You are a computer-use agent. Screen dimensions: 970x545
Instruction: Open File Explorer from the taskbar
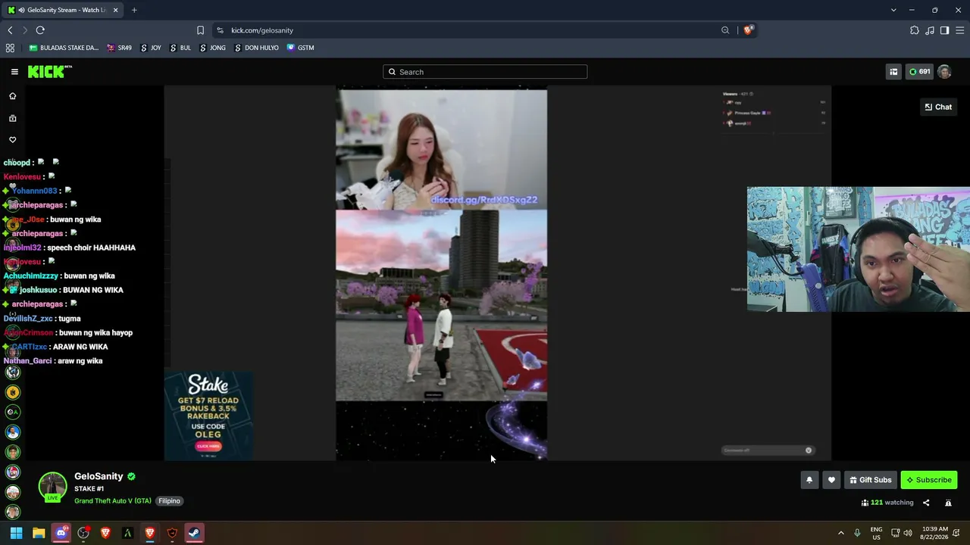[39, 533]
